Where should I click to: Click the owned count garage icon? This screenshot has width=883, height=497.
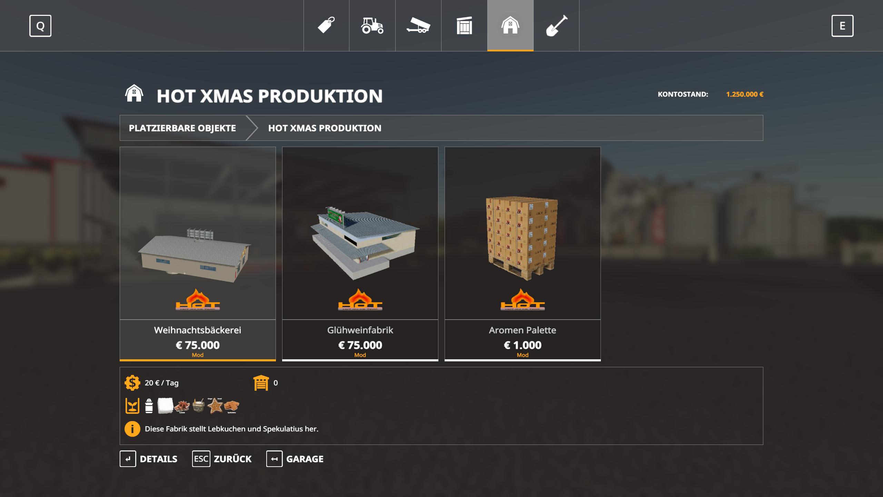pyautogui.click(x=261, y=383)
